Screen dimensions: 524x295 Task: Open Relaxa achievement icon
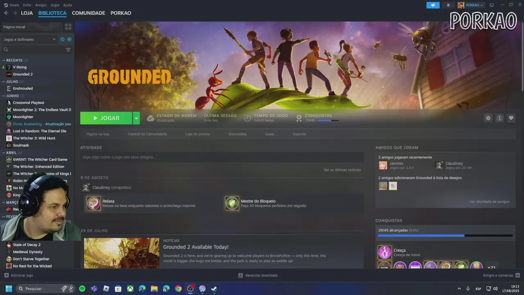(93, 203)
